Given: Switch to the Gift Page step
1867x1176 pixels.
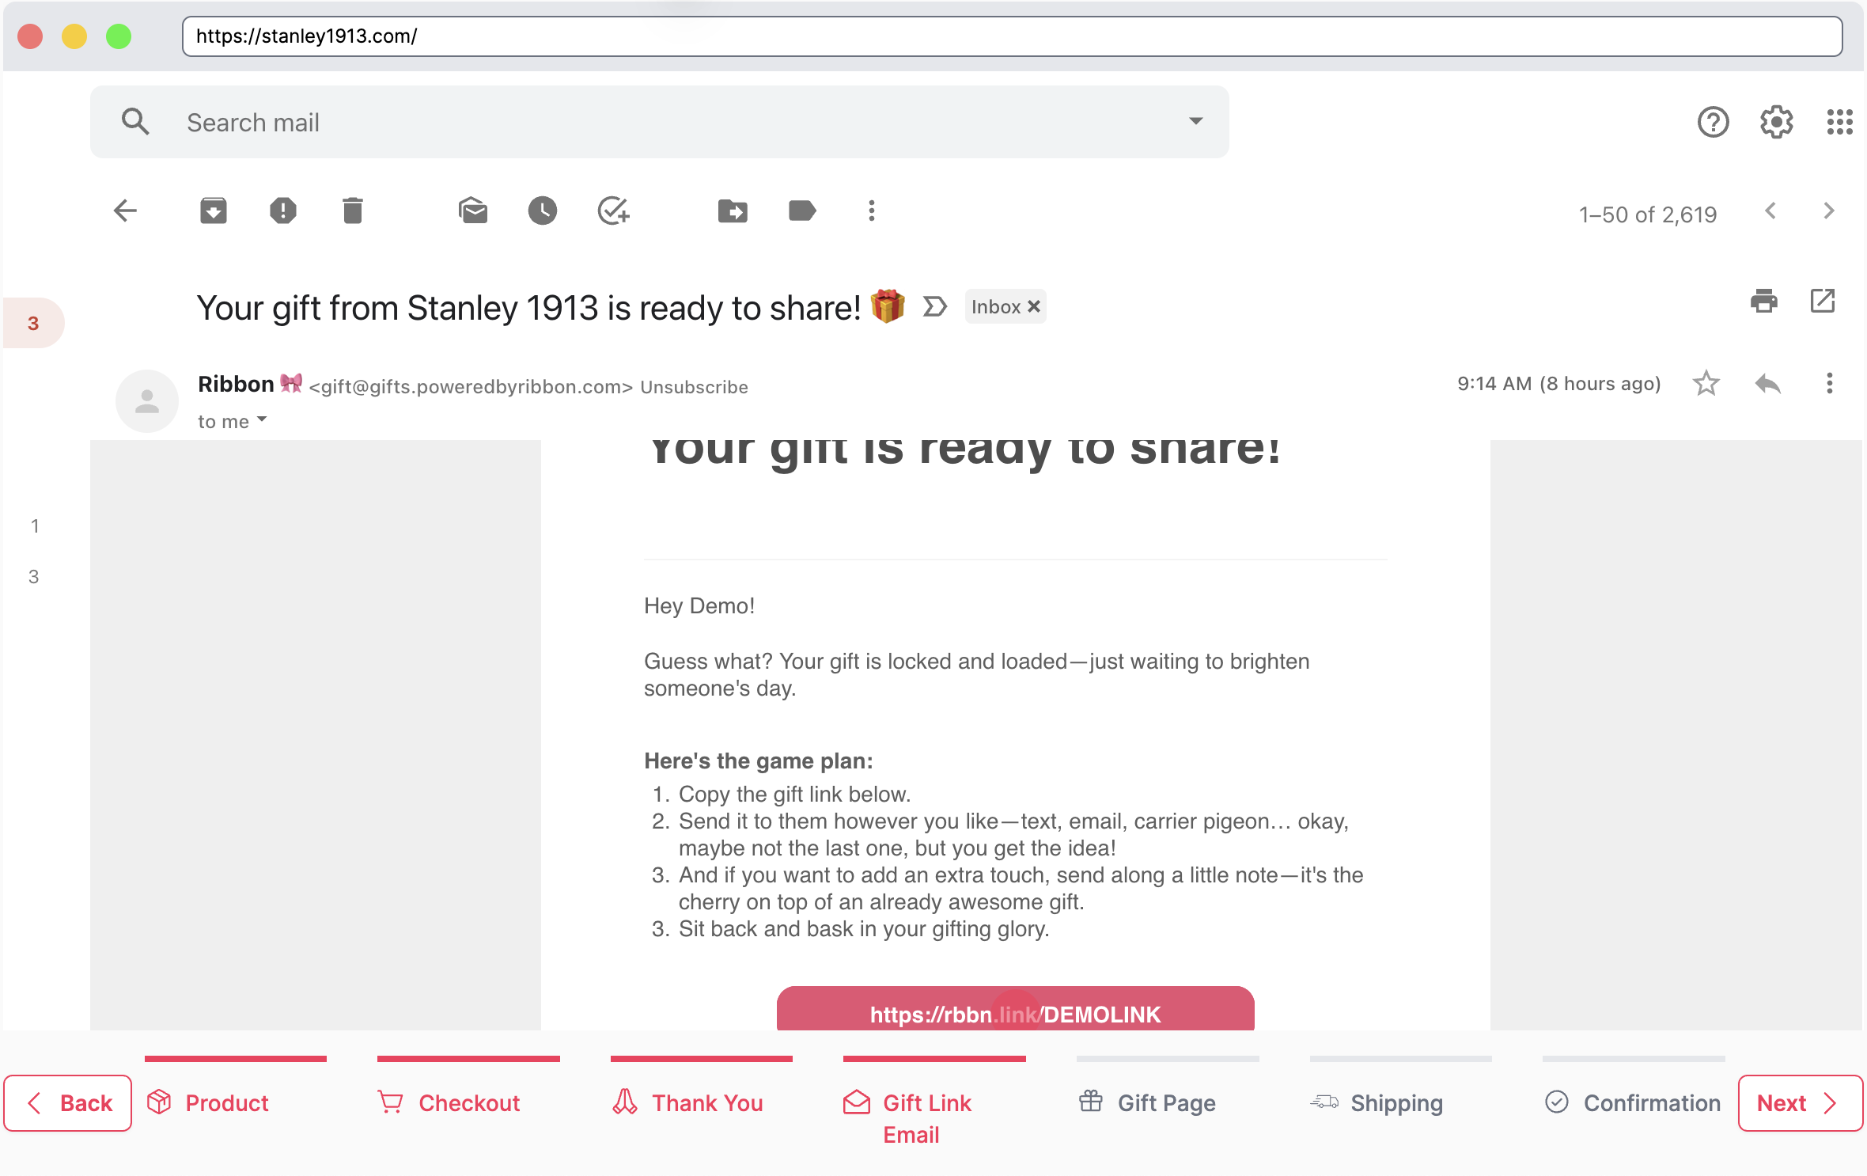Looking at the screenshot, I should pos(1147,1102).
